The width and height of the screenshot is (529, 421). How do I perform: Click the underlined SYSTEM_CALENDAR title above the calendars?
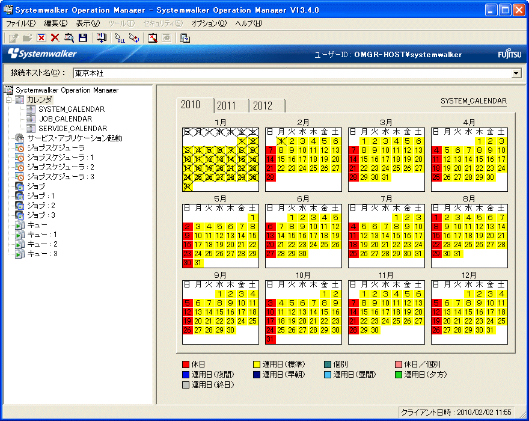coord(474,101)
